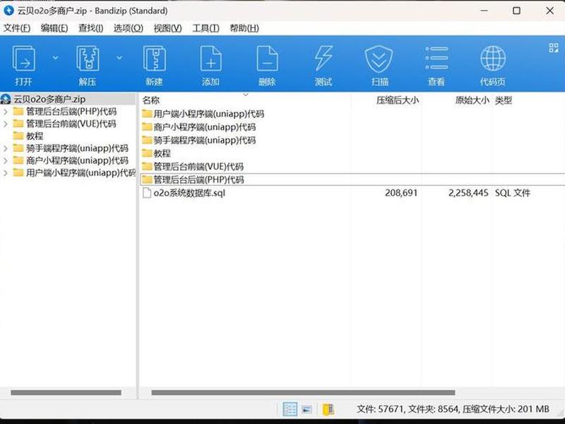Viewport: 565px width, 424px height.
Task: Select 管理后台后端(PHP)代码 in file list
Action: [198, 179]
